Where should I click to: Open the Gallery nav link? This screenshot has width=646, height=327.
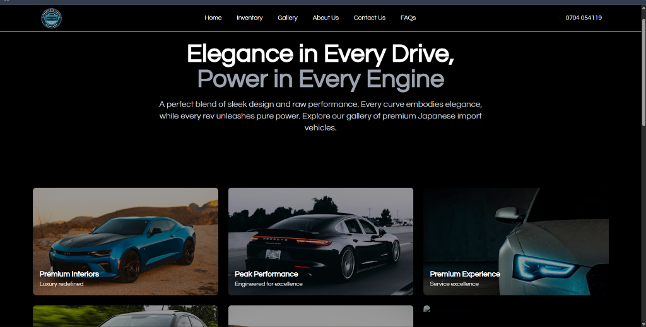[x=288, y=18]
